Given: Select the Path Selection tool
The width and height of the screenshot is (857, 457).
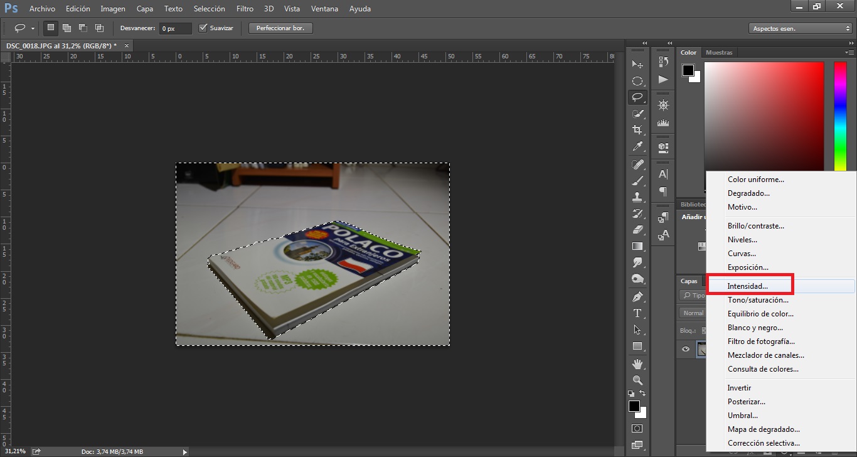Looking at the screenshot, I should (x=637, y=330).
